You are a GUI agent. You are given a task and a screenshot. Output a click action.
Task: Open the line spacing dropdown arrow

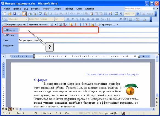pyautogui.click(x=105, y=19)
